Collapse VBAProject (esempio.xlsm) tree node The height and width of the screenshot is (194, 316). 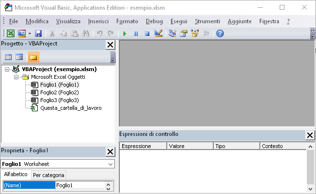click(7, 70)
